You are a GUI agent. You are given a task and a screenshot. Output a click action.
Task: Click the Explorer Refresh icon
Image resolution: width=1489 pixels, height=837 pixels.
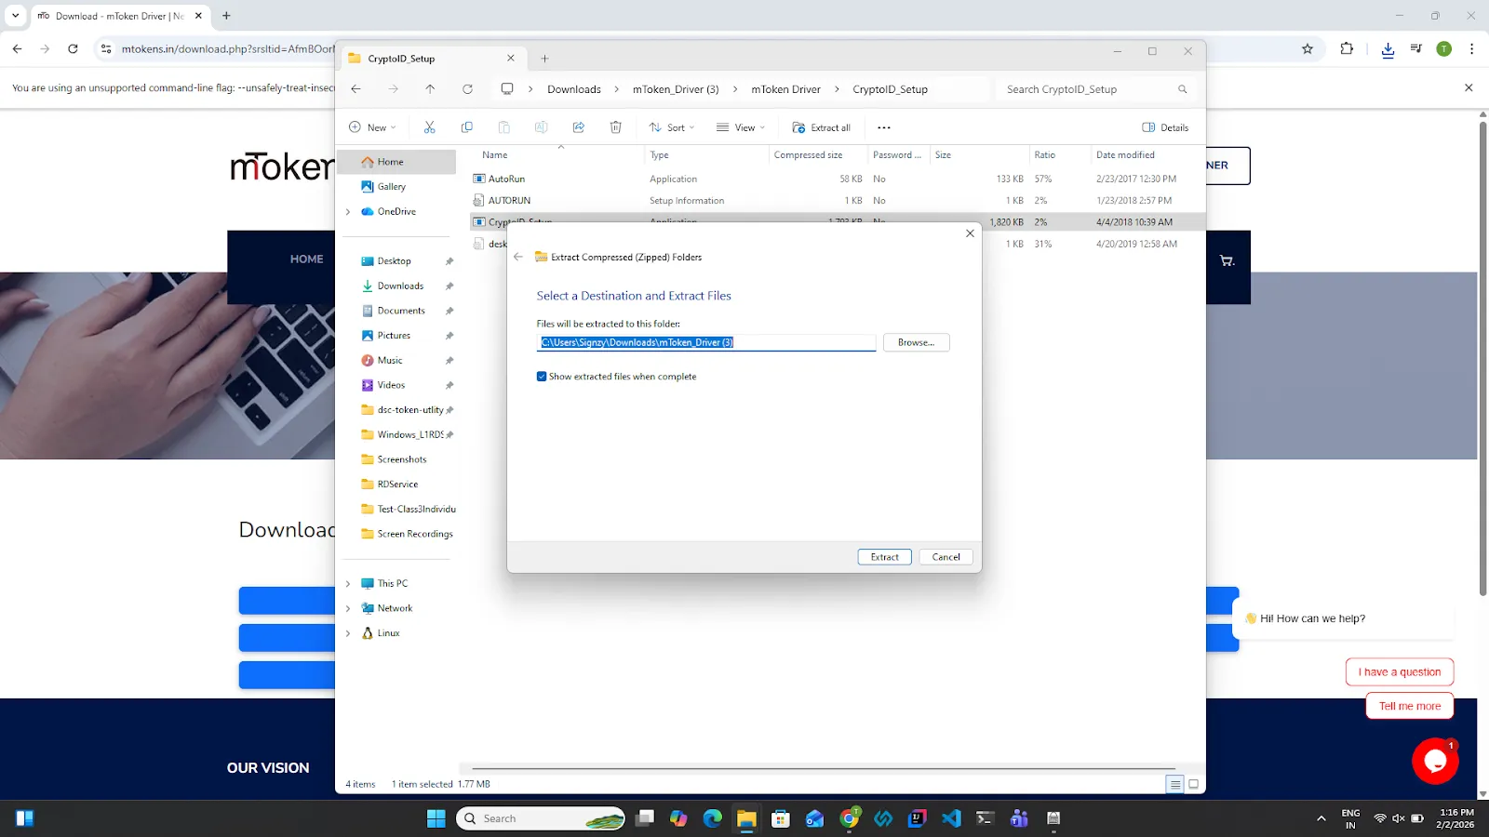click(x=467, y=89)
